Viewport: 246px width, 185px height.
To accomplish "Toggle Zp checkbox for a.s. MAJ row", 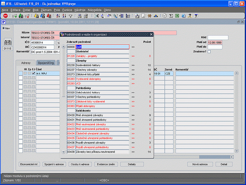I will (29, 73).
